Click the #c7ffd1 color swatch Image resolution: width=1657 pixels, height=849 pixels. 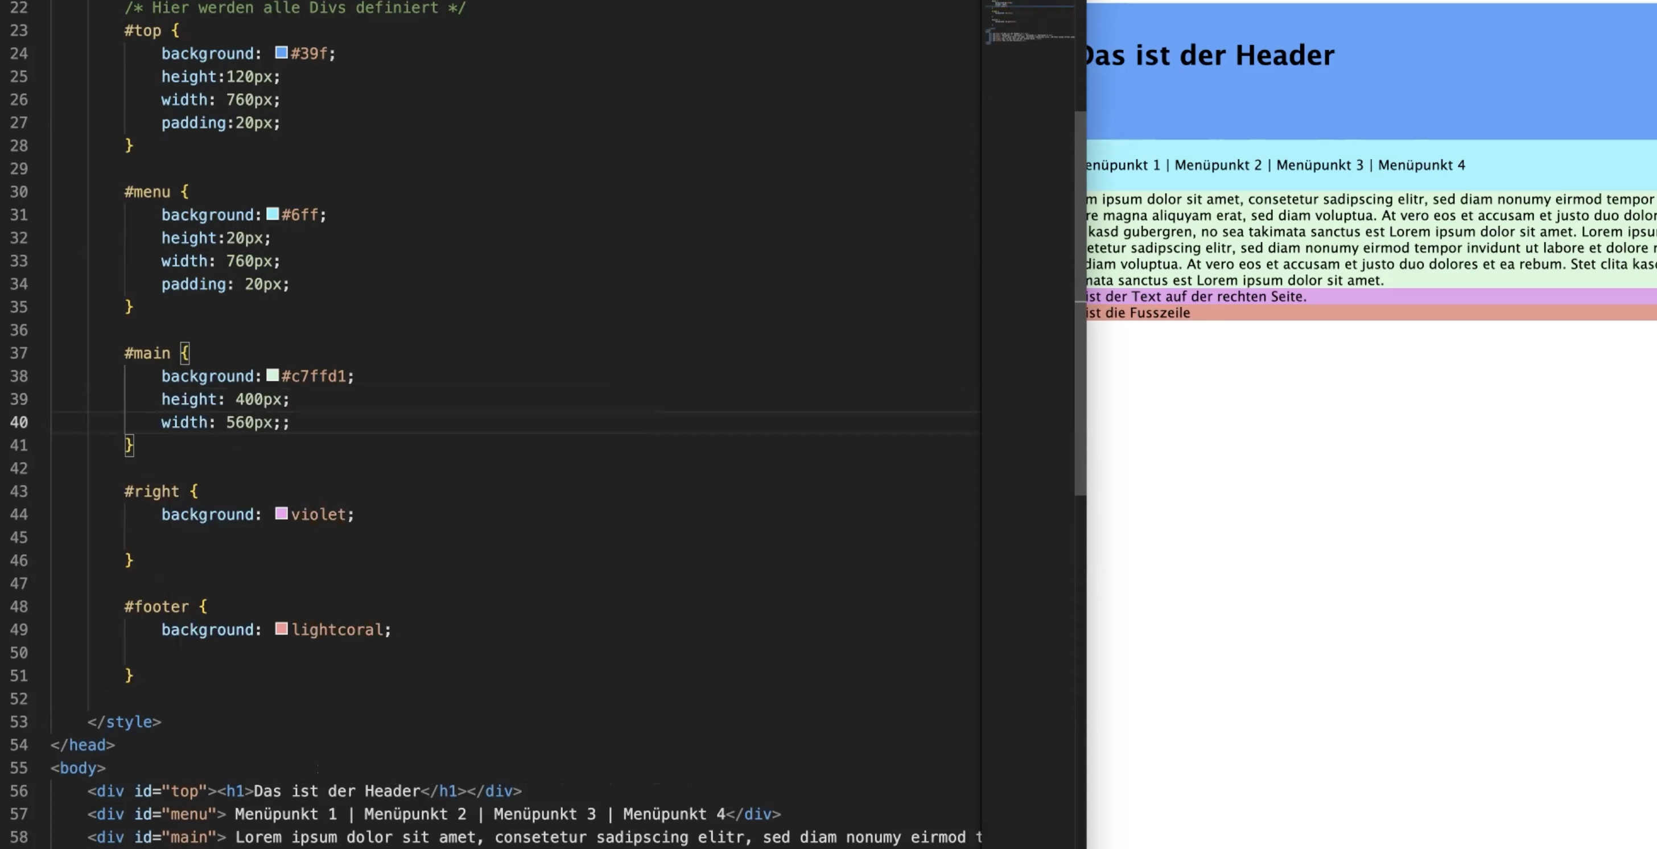272,376
